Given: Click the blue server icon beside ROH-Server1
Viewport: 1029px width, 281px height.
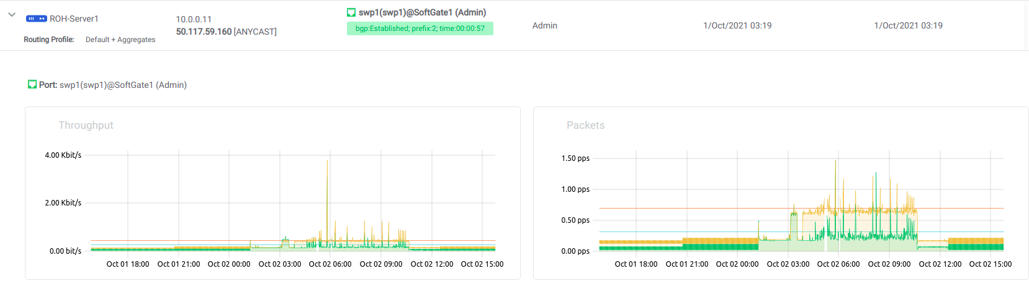Looking at the screenshot, I should point(36,19).
